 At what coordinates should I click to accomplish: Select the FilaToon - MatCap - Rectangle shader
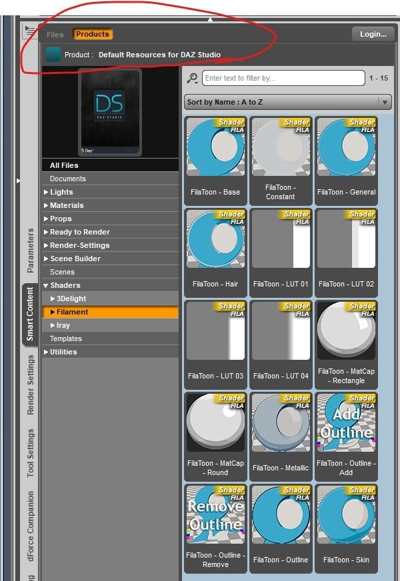click(346, 344)
